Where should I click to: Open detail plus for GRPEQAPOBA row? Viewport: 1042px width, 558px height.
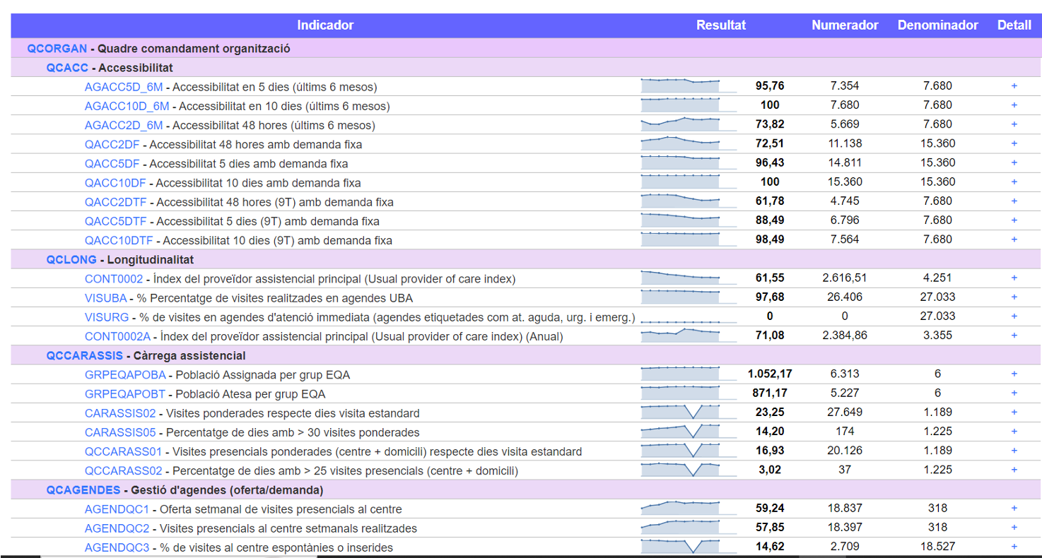point(1014,374)
